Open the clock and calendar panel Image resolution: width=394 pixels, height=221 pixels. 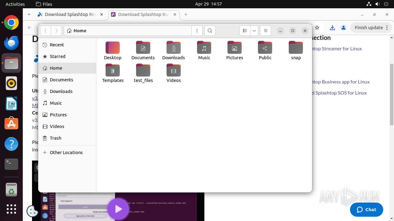click(x=208, y=4)
